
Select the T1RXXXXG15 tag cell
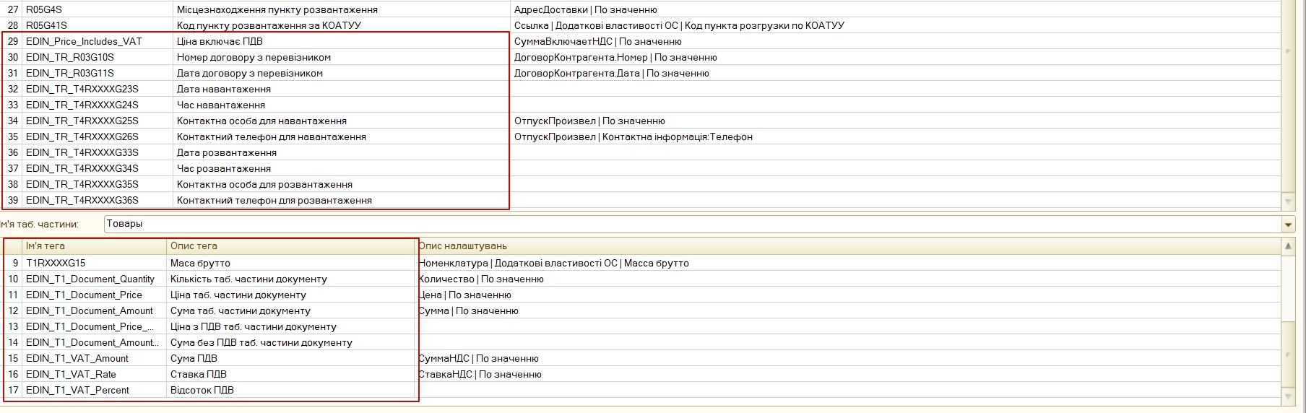click(x=95, y=263)
